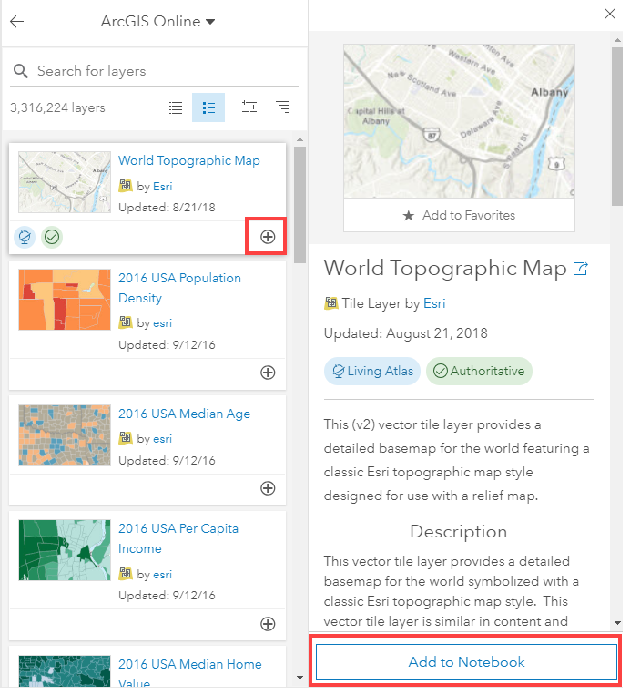
Task: Open the sort options icon
Action: [282, 107]
